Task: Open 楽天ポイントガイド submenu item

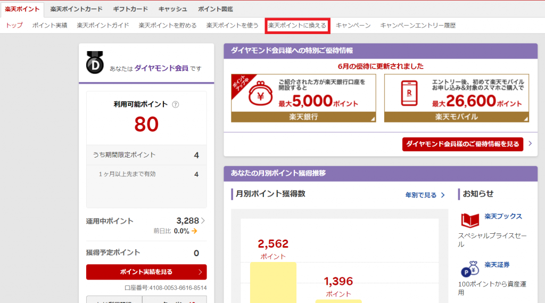Action: (103, 26)
